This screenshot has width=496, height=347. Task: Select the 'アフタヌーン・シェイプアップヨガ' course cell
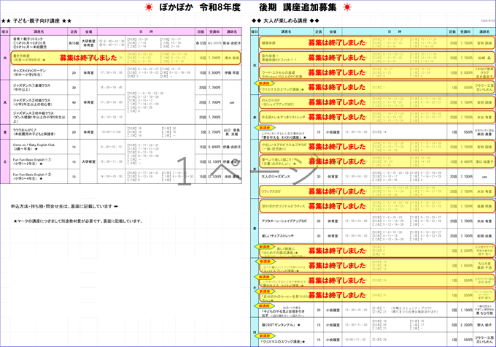[x=286, y=221]
